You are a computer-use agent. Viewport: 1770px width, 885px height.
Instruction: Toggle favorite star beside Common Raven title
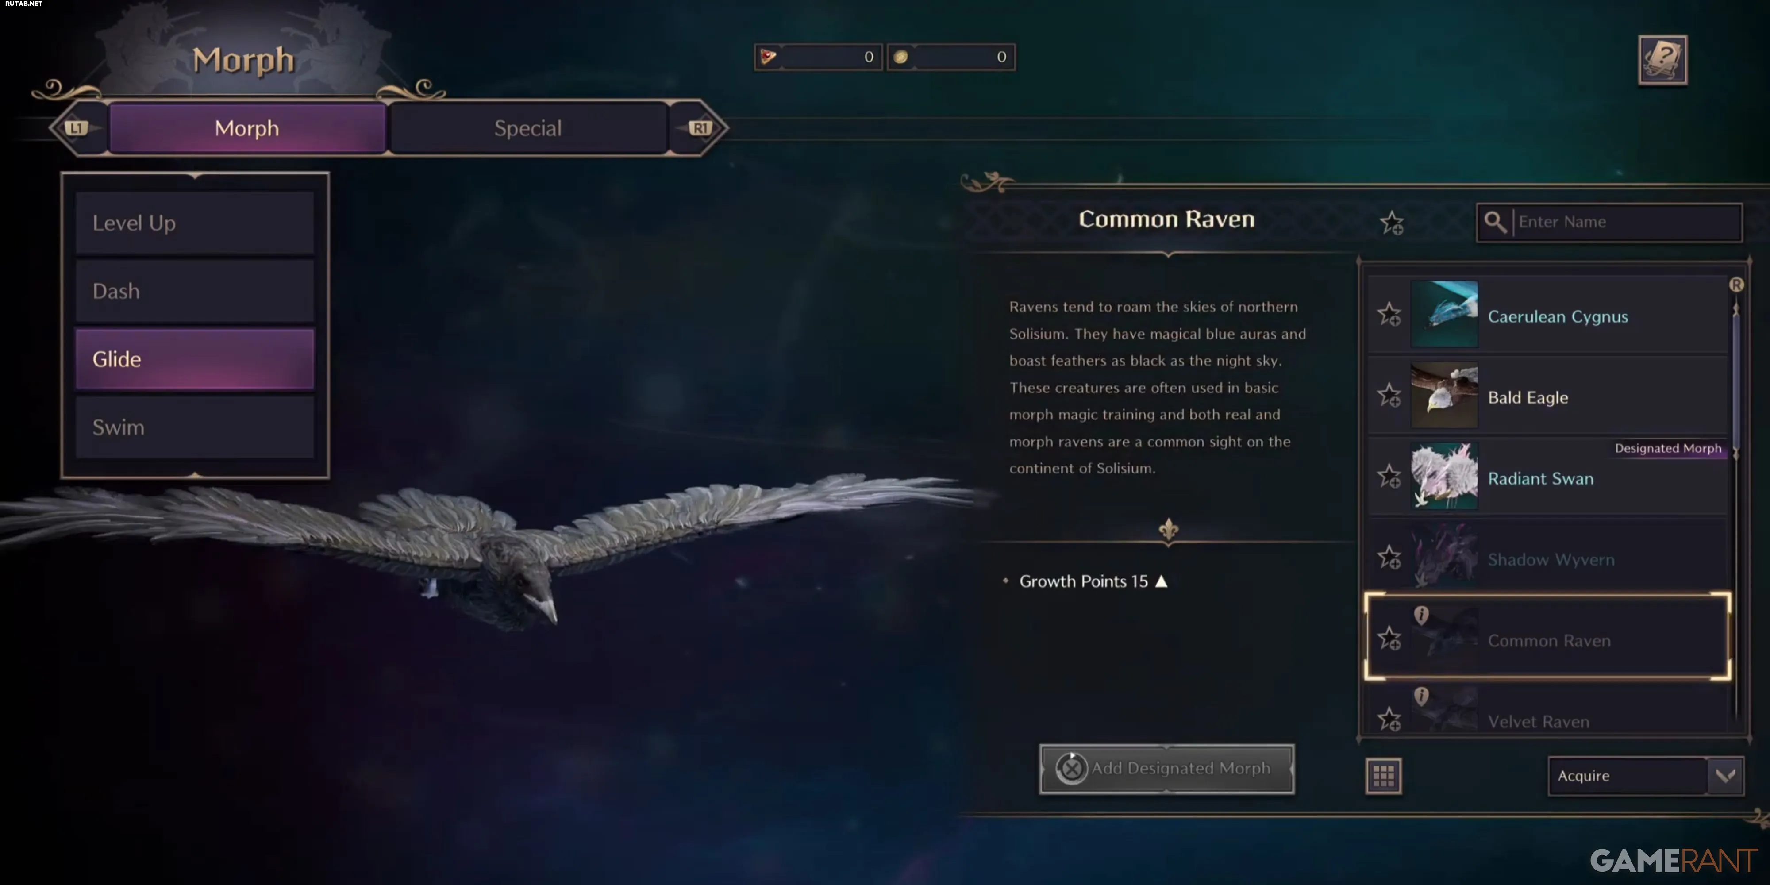pyautogui.click(x=1392, y=223)
